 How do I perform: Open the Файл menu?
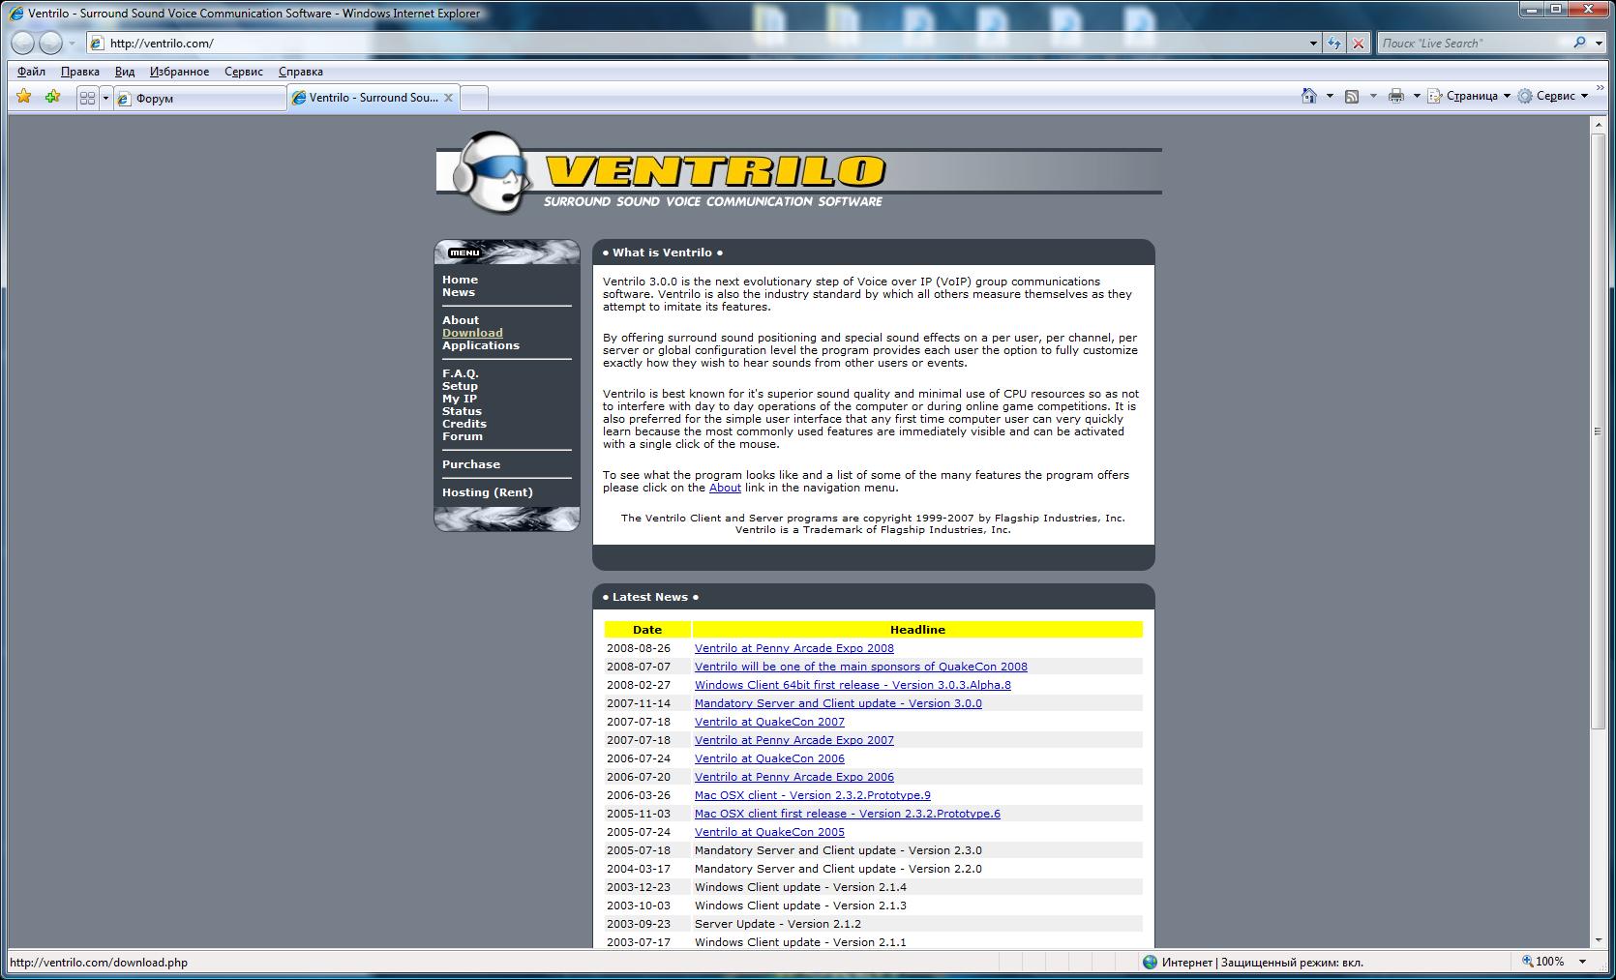point(31,72)
